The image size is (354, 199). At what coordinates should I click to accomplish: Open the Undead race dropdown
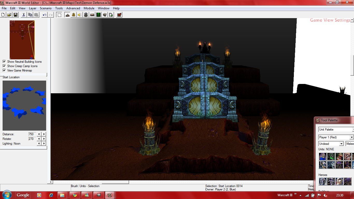(331, 144)
